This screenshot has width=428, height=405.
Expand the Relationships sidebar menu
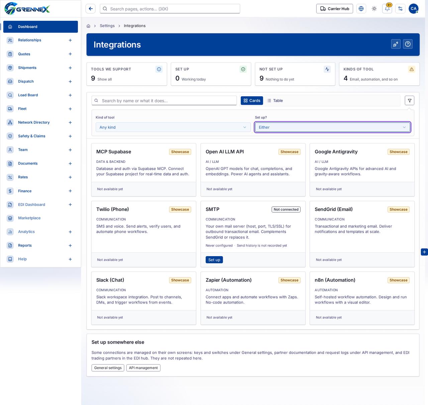(x=70, y=40)
